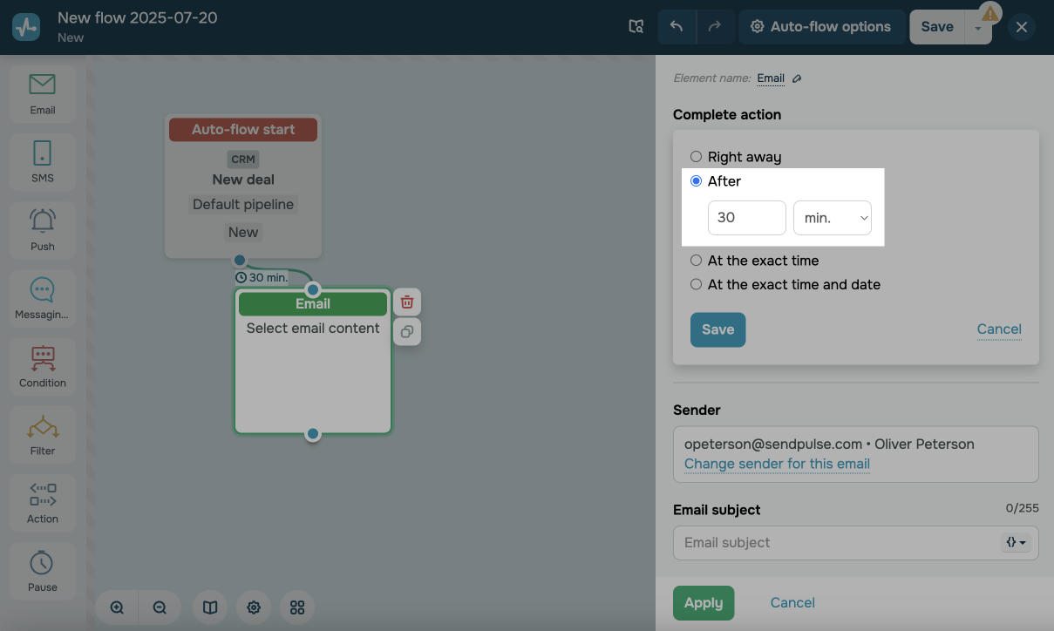
Task: Open Auto-flow options
Action: click(821, 27)
